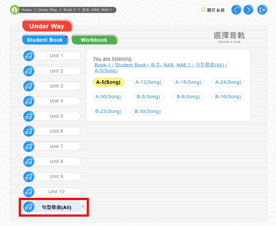Go to next page with right arrow

click(x=248, y=10)
